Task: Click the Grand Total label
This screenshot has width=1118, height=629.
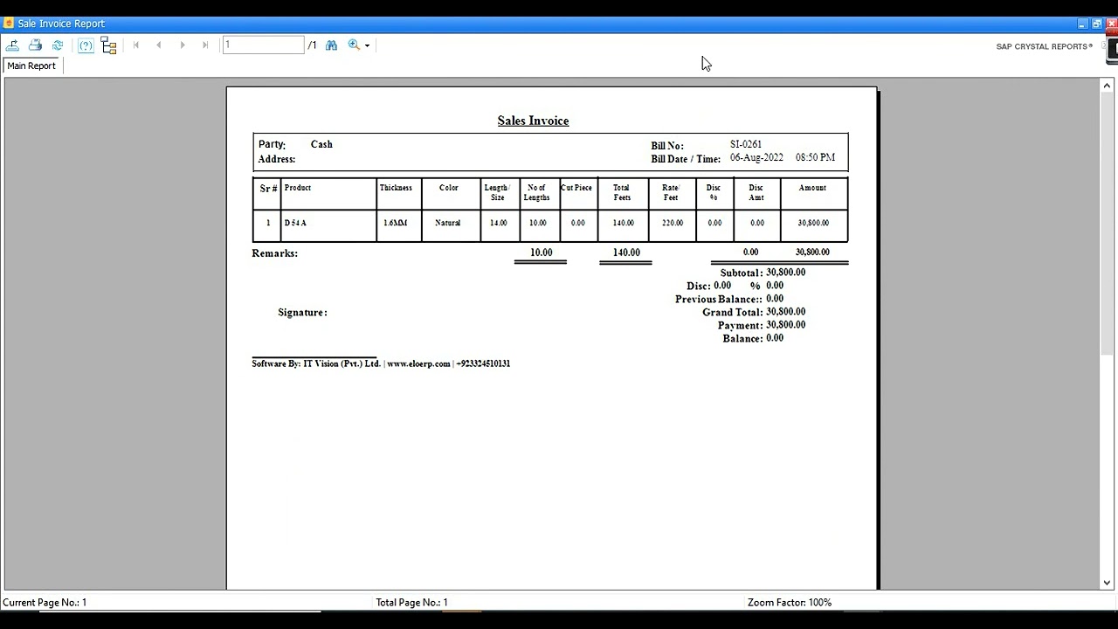Action: pos(732,312)
